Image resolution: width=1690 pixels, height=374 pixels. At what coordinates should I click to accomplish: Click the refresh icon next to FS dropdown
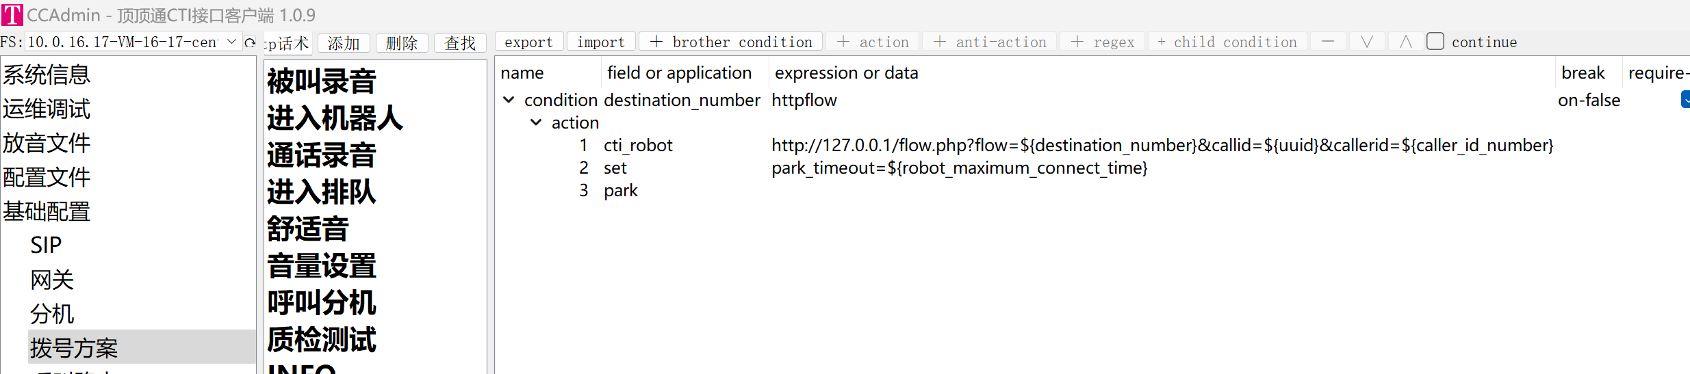pyautogui.click(x=251, y=42)
